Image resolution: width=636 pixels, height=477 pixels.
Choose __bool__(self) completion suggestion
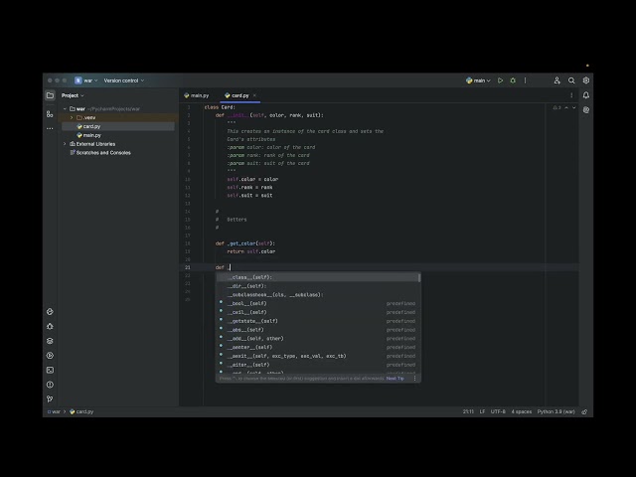[317, 303]
